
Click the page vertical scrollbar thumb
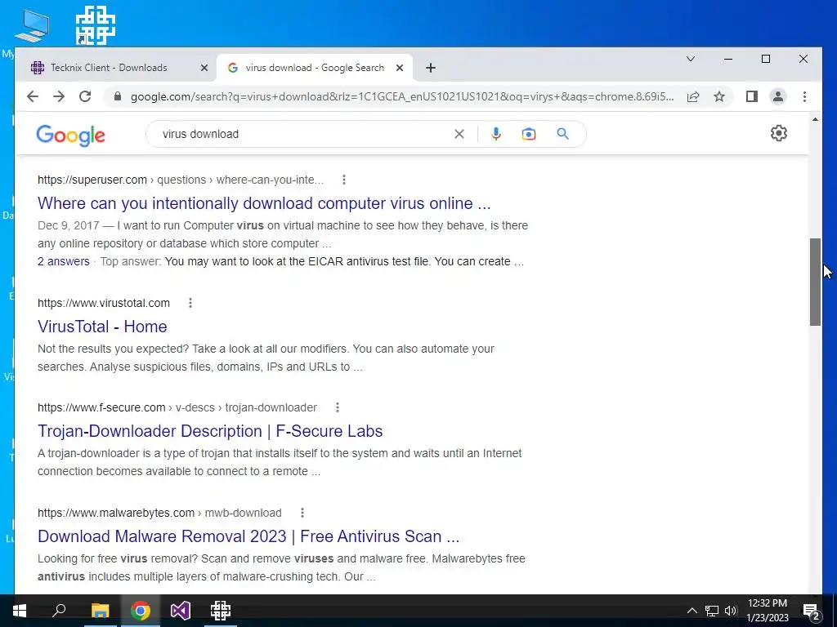point(815,282)
